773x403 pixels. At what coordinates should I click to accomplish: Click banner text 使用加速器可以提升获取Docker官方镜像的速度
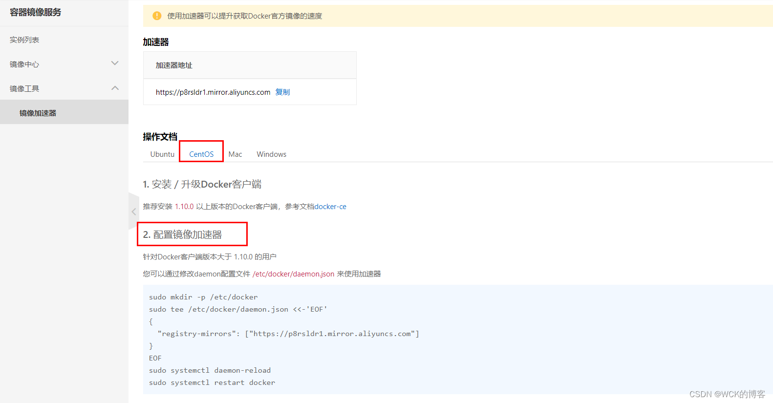point(245,16)
